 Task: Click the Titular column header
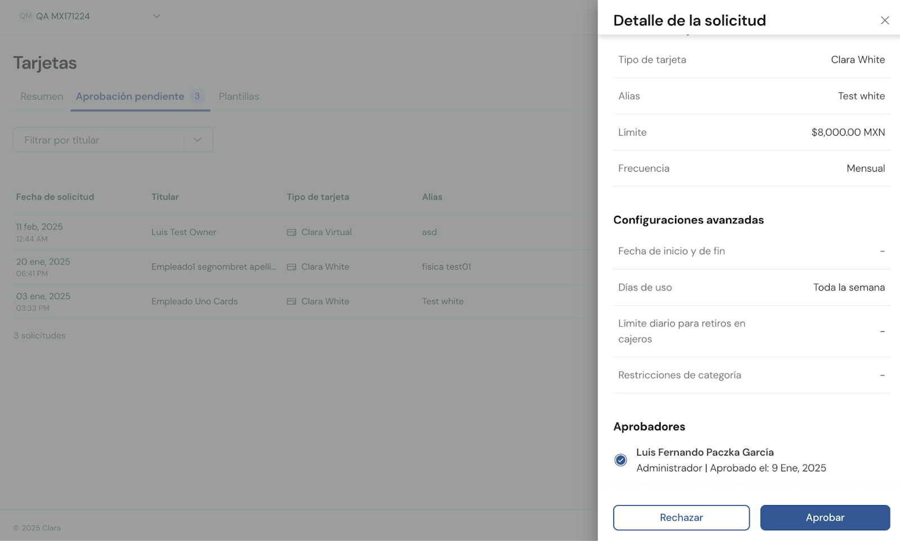pos(165,197)
